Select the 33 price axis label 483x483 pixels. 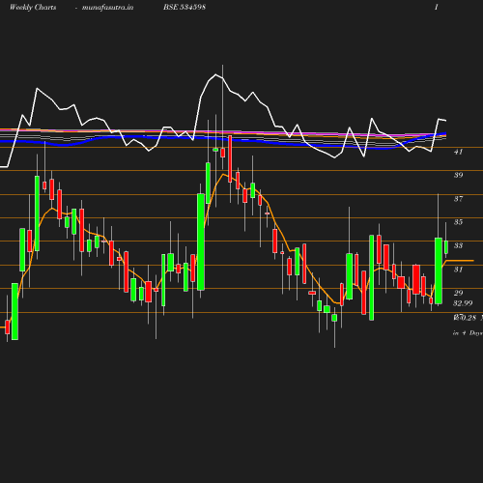pyautogui.click(x=458, y=245)
